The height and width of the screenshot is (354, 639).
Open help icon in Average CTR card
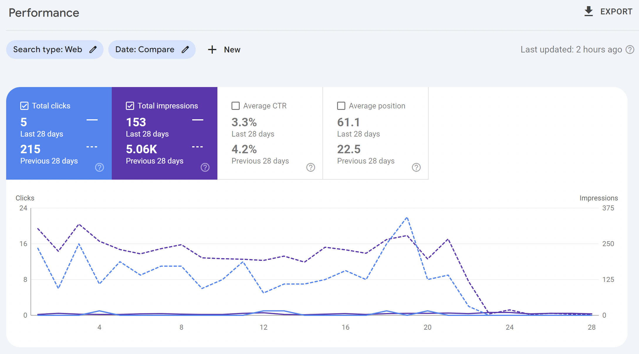(311, 167)
